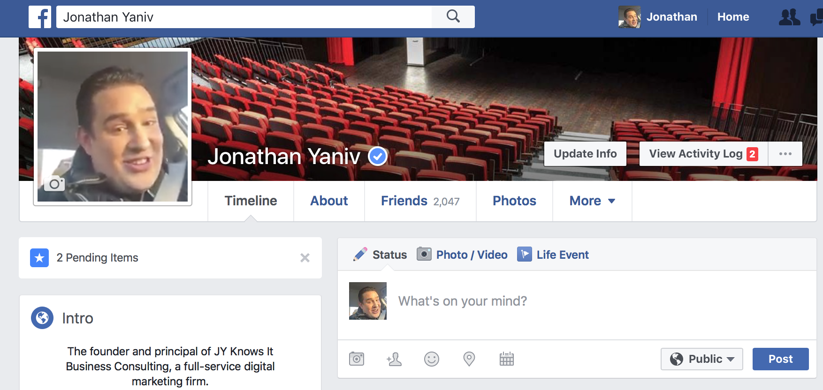Click the Intro heading text
823x390 pixels.
coord(78,318)
